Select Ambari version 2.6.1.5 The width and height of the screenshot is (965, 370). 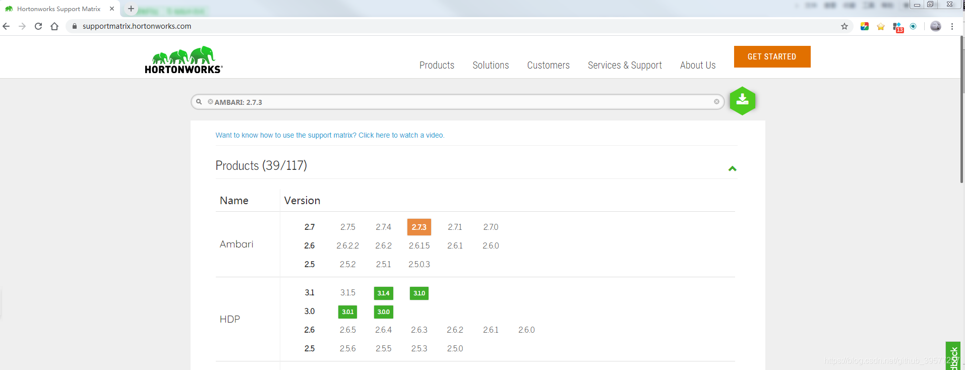tap(419, 245)
